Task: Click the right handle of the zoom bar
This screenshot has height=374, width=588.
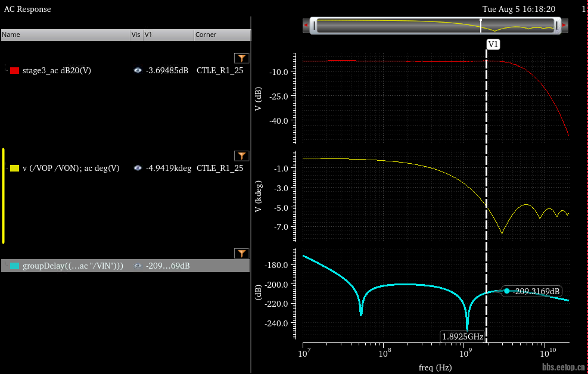Action: 557,26
